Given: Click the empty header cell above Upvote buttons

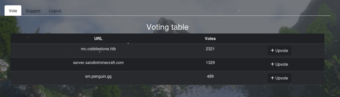Looking at the screenshot, I should coord(279,38).
